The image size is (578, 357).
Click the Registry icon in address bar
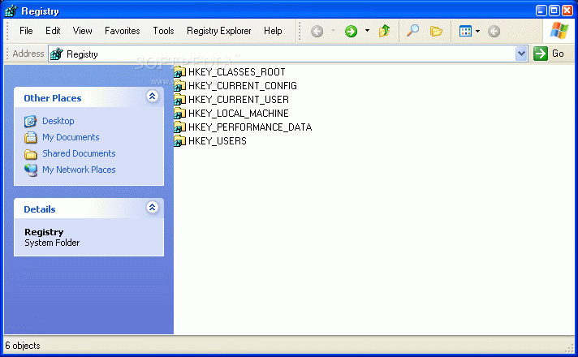56,54
